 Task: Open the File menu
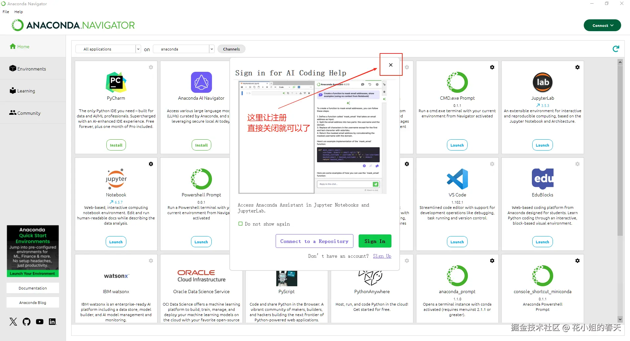click(6, 12)
